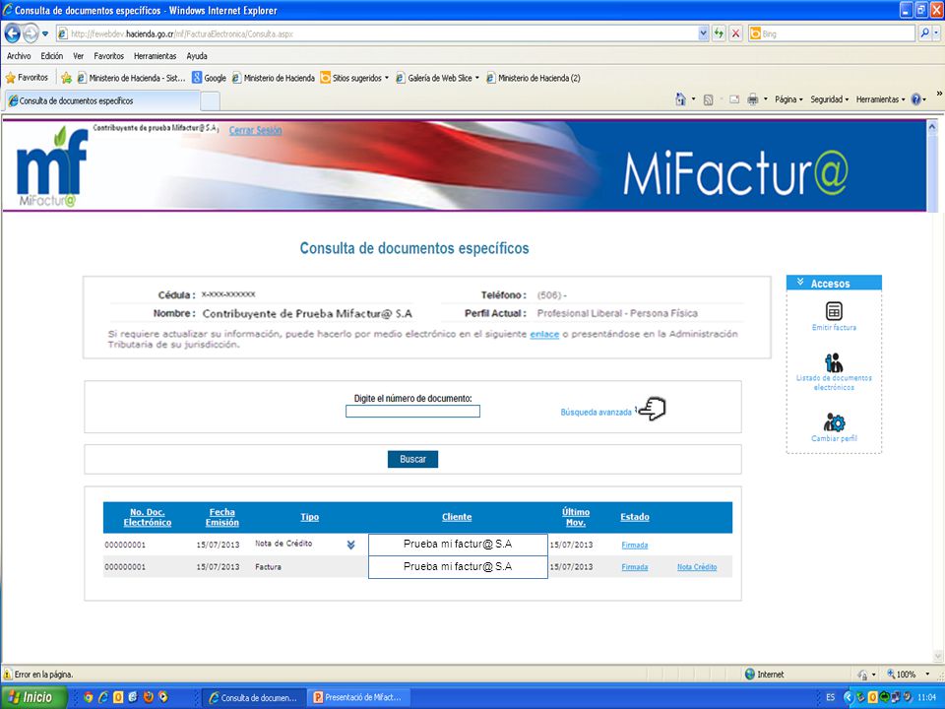Image resolution: width=945 pixels, height=709 pixels.
Task: Click the double-chevron icon in Nota de Crédito row
Action: pos(350,545)
